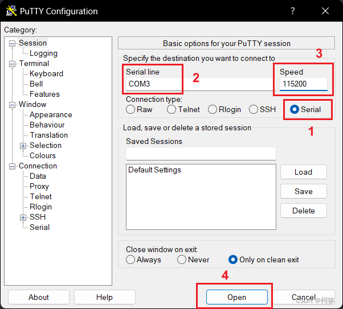
Task: Open the Connection category
Action: pos(38,166)
